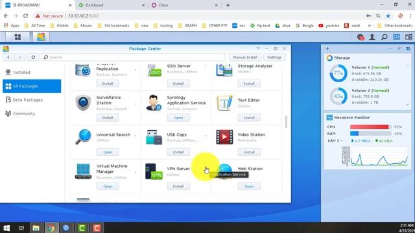This screenshot has height=233, width=415.
Task: Click the Synology Application Service icon
Action: click(x=154, y=102)
